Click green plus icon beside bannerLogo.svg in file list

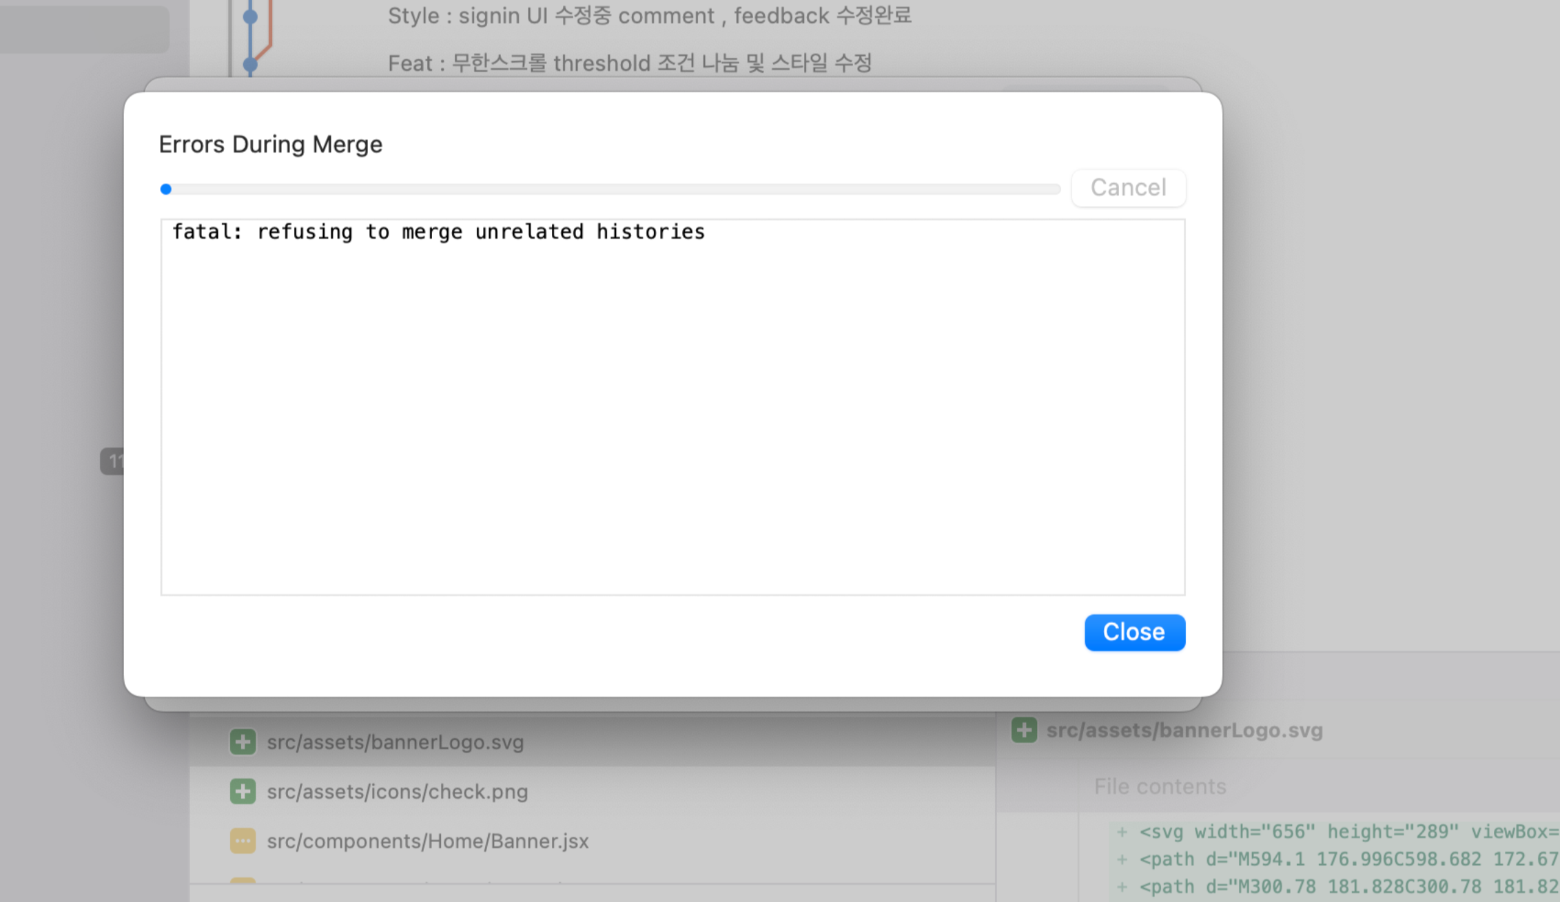pos(243,742)
